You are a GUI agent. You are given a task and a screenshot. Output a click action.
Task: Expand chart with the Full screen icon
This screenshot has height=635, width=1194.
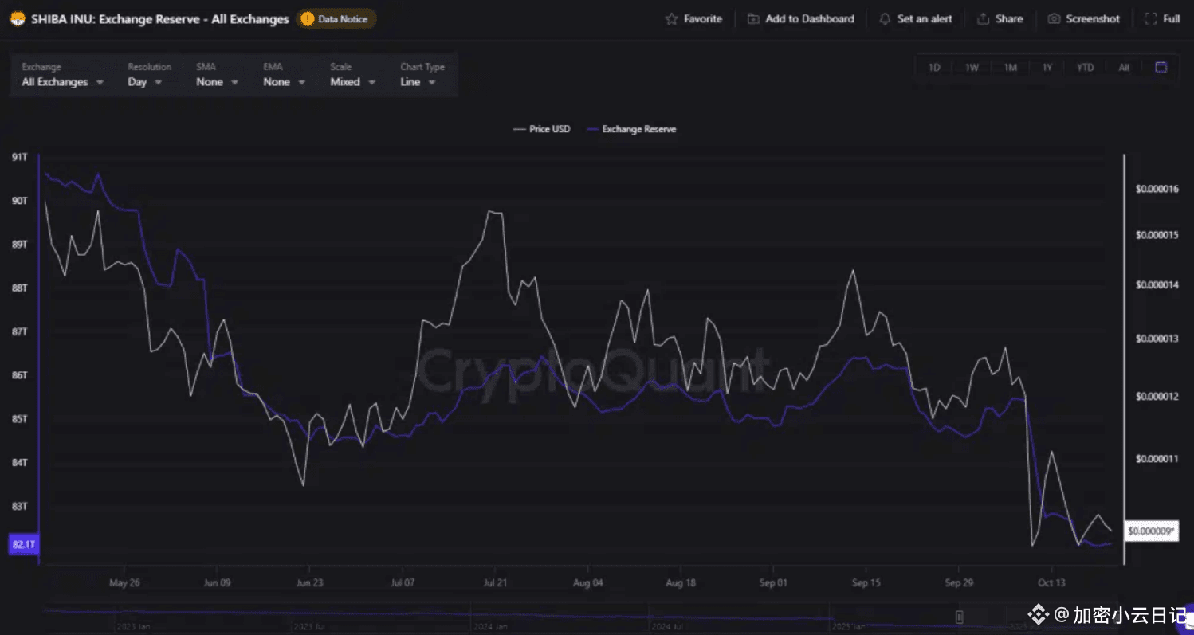tap(1150, 18)
